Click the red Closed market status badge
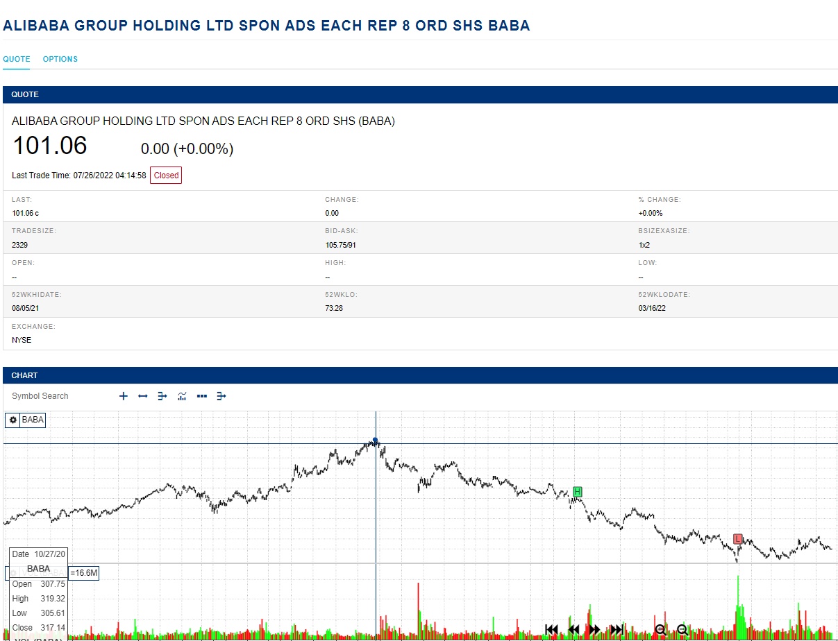Image resolution: width=838 pixels, height=641 pixels. [x=166, y=176]
